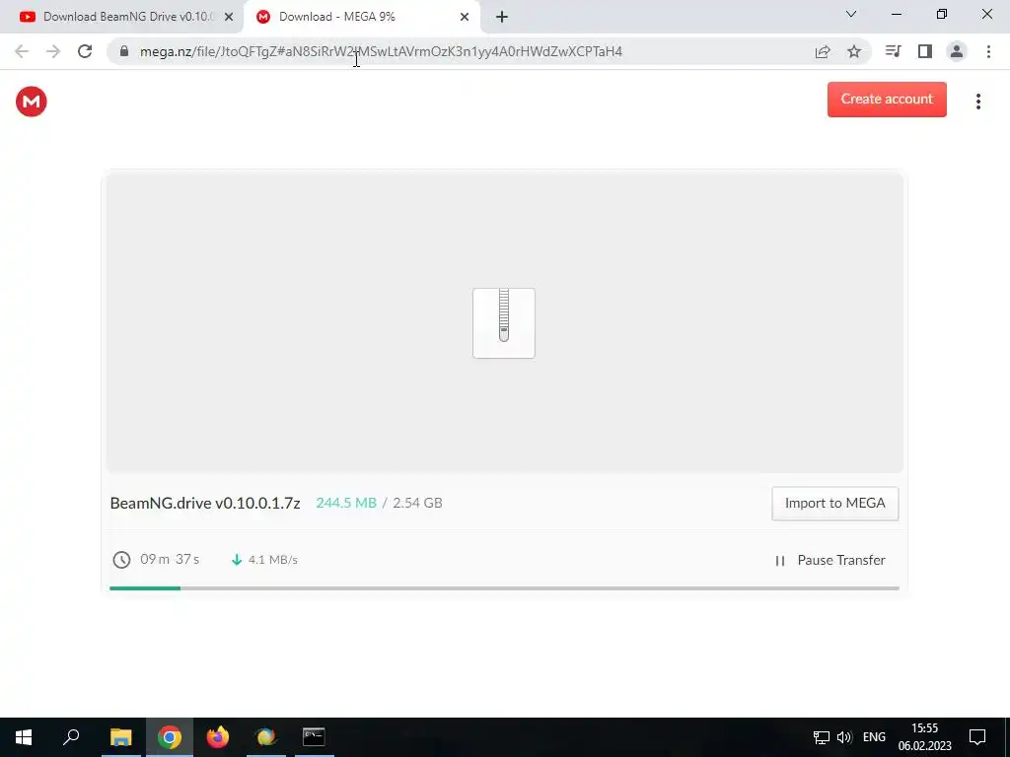Image resolution: width=1010 pixels, height=757 pixels.
Task: Click the 4.1 MB/s speed value
Action: coord(272,560)
